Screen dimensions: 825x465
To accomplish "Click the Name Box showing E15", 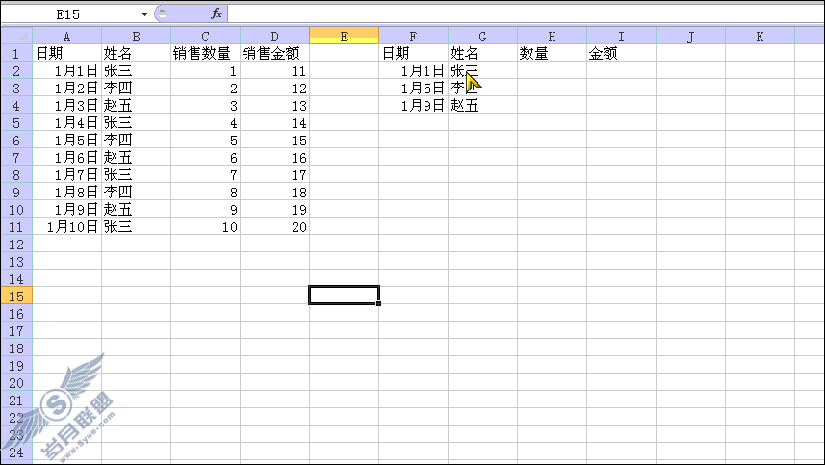I will tap(70, 14).
